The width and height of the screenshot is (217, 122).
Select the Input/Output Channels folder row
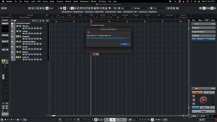pos(29,23)
